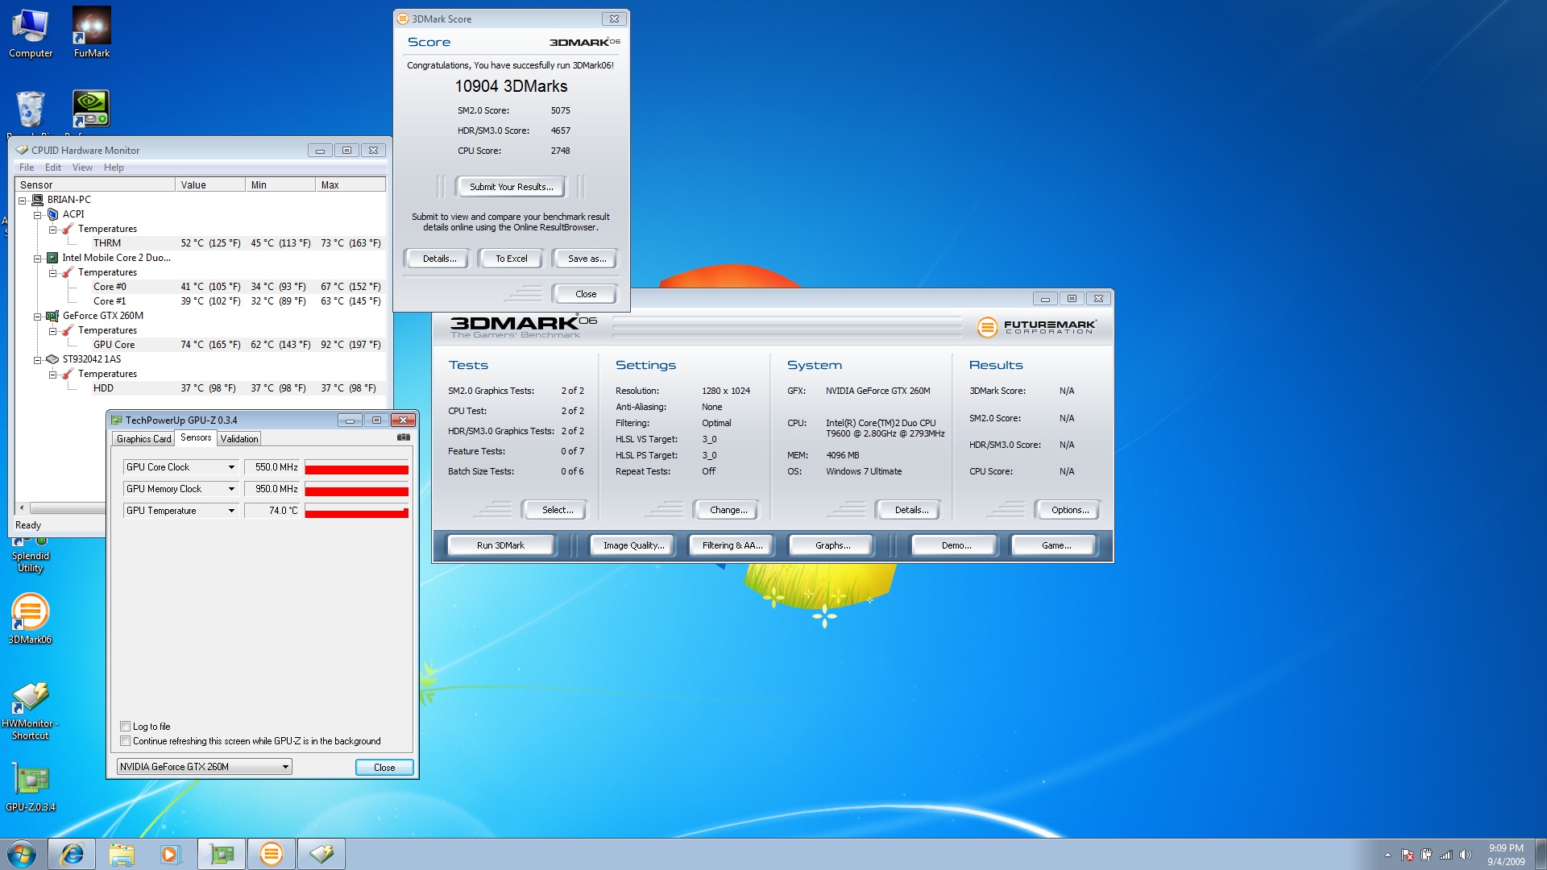
Task: Open the Edit menu in HWMonitor
Action: click(x=53, y=168)
